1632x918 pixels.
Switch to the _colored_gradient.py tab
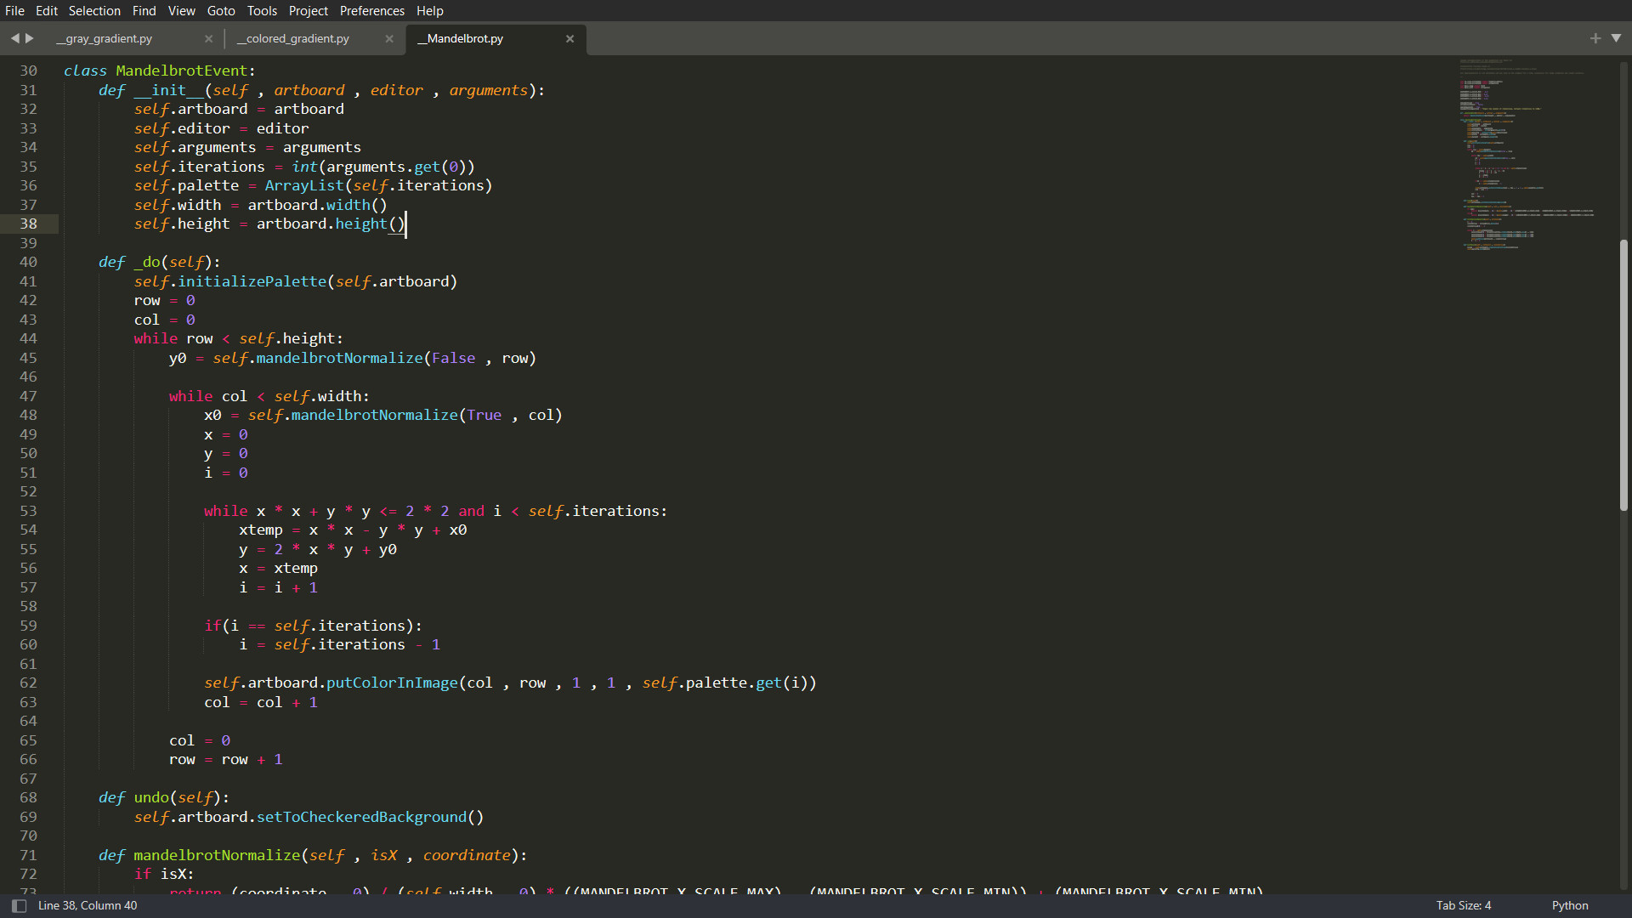292,38
